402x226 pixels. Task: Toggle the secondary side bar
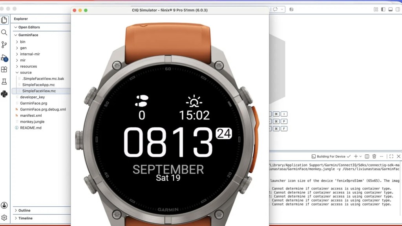(x=398, y=9)
